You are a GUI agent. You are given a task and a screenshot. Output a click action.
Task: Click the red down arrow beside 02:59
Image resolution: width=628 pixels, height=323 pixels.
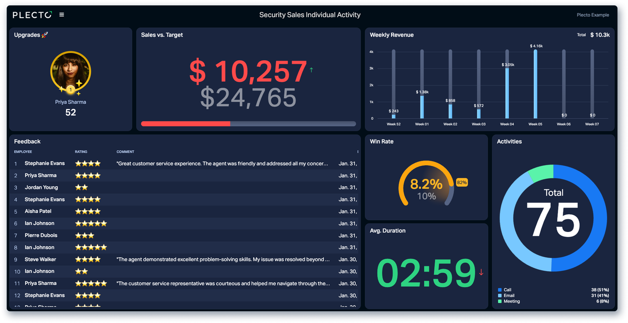[481, 272]
